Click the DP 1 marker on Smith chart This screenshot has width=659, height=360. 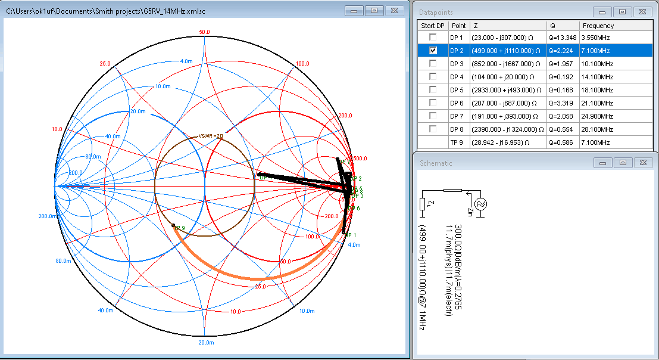(345, 233)
